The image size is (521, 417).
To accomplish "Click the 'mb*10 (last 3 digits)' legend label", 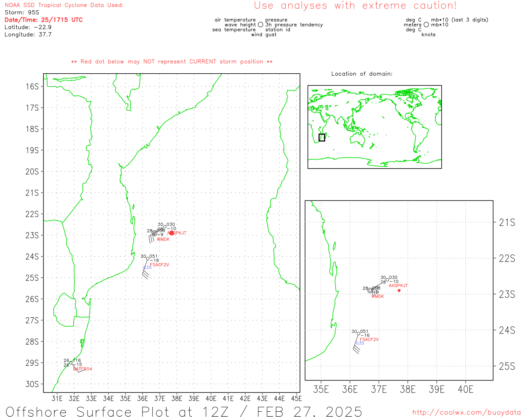I will (x=460, y=20).
